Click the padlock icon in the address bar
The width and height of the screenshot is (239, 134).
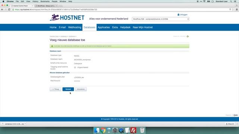tap(13, 10)
